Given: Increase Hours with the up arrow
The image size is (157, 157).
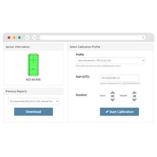Looking at the screenshot, I should [x=113, y=93].
